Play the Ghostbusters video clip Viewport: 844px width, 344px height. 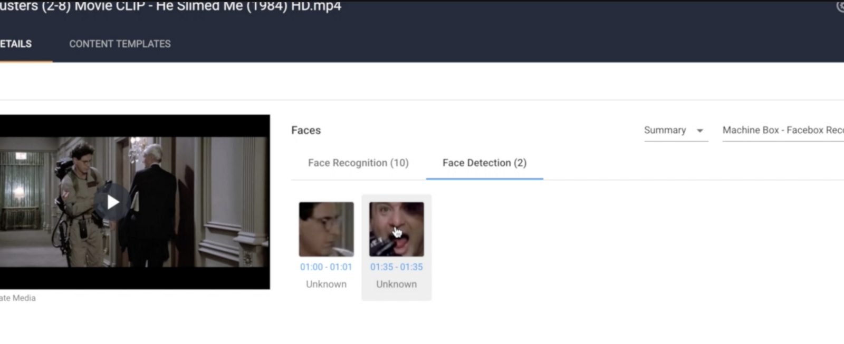click(112, 202)
